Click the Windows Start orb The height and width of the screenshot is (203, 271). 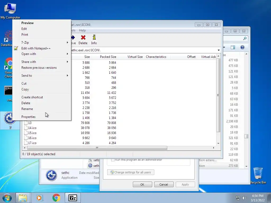coord(7,198)
